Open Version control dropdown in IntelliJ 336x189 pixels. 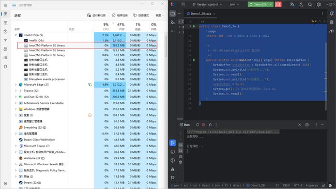click(x=207, y=5)
